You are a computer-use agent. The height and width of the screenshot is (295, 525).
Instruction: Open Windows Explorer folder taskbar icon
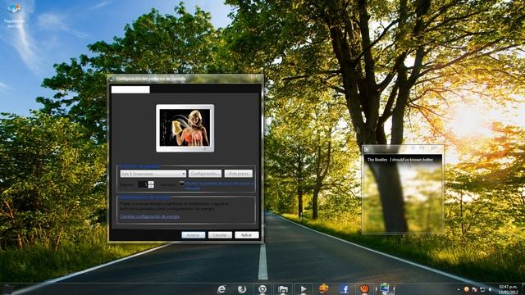coord(283,289)
